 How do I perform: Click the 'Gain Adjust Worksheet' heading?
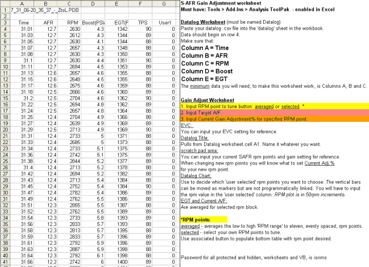[x=208, y=100]
